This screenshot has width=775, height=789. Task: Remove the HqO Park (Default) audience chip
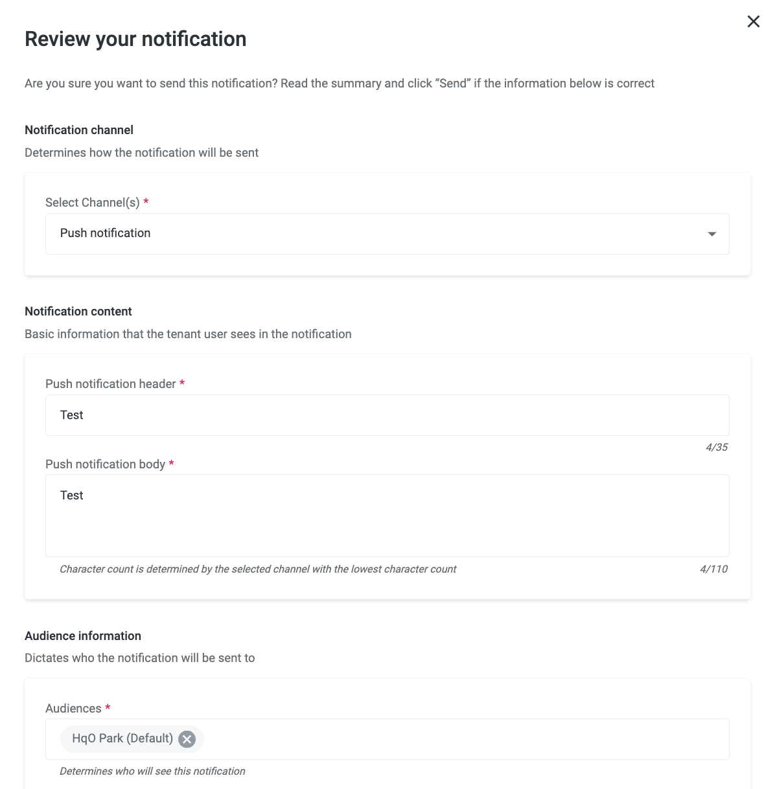[x=187, y=739]
